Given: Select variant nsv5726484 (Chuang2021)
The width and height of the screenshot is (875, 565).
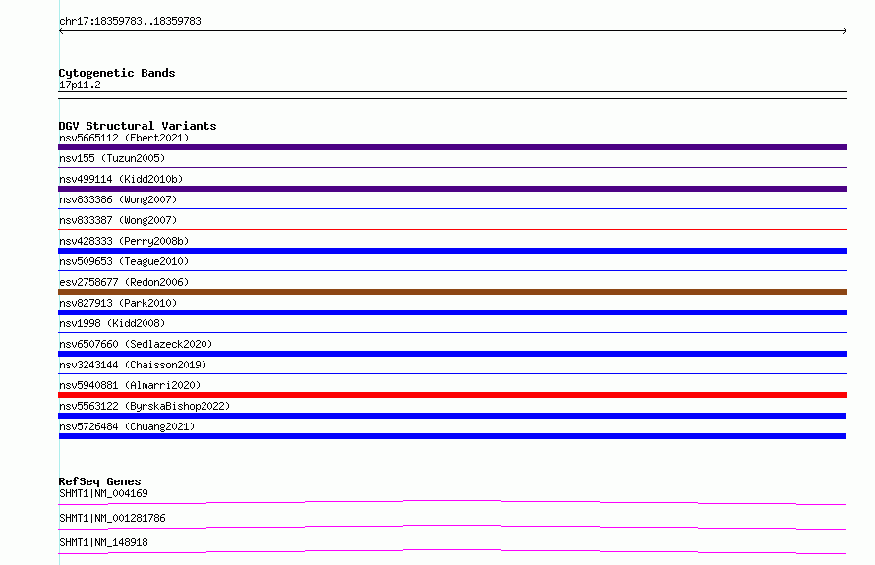Looking at the screenshot, I should click(x=127, y=426).
